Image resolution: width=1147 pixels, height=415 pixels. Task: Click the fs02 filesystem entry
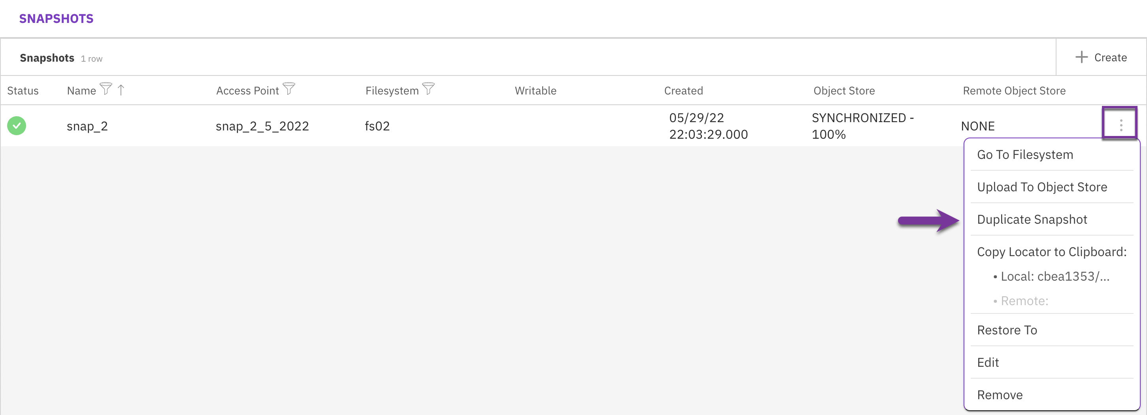pos(377,126)
